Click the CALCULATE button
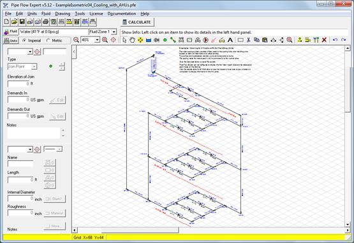The height and width of the screenshot is (243, 354). [x=137, y=22]
